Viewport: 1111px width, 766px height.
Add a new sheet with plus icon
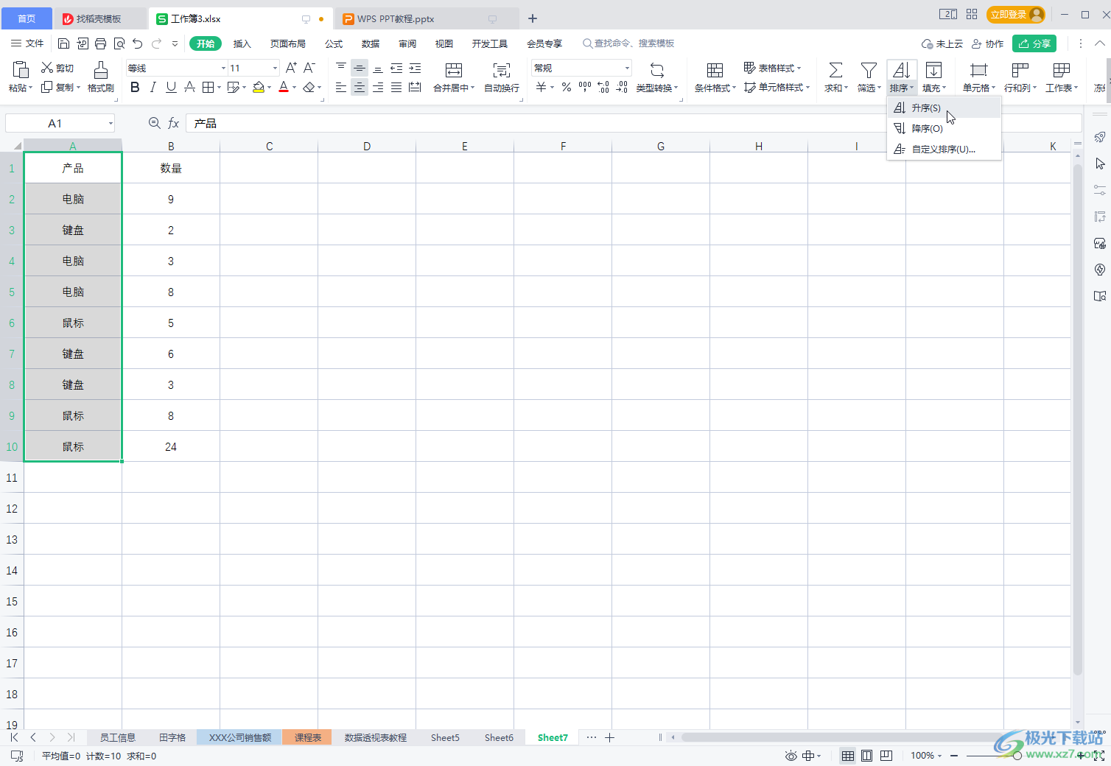point(610,737)
